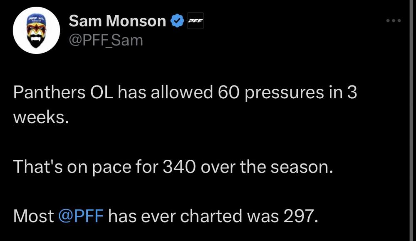Follow the @PFF mention link
Viewport: 416px width, 241px height.
(x=82, y=216)
